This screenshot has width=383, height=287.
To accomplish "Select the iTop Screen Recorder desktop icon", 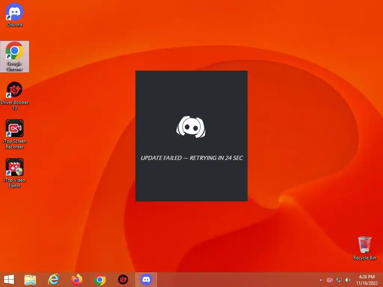I will (15, 134).
